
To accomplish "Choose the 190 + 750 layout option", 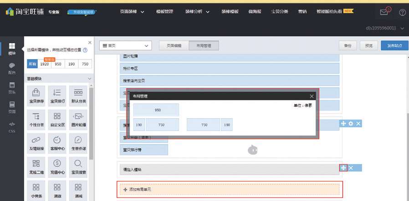I will 156,125.
